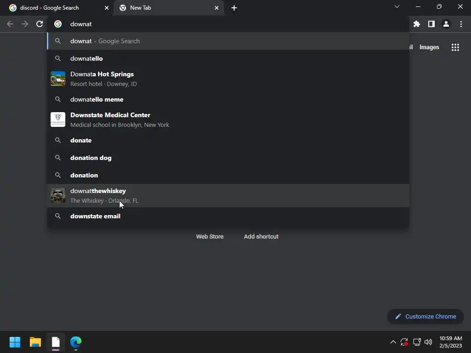Click the search icon beside 'donate'
471x353 pixels.
click(58, 140)
